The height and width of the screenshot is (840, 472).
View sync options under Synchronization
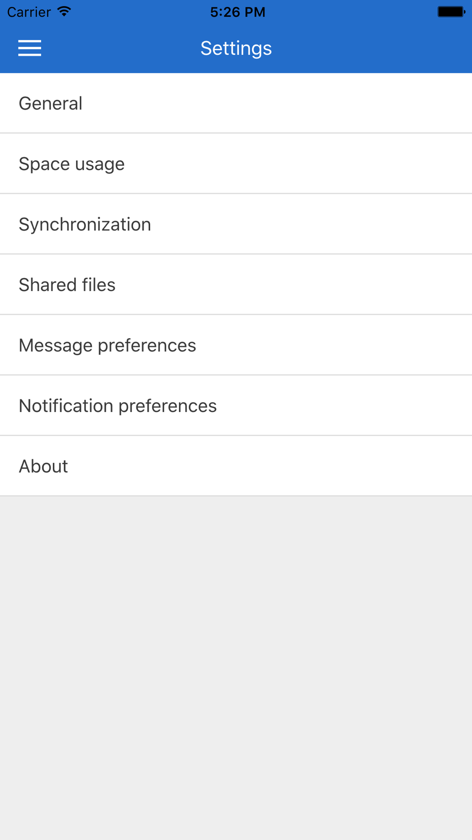(236, 224)
